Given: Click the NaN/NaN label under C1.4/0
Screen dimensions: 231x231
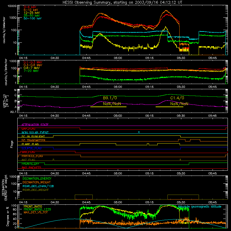Looking at the screenshot, I should point(179,104).
